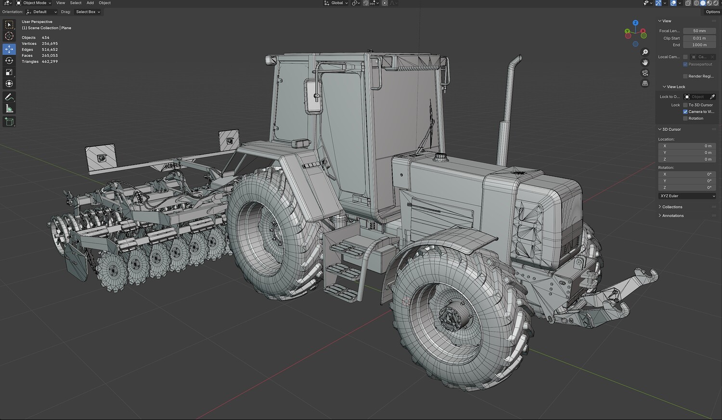This screenshot has height=420, width=722.
Task: Activate the 3D Cursor tool
Action: coord(9,36)
